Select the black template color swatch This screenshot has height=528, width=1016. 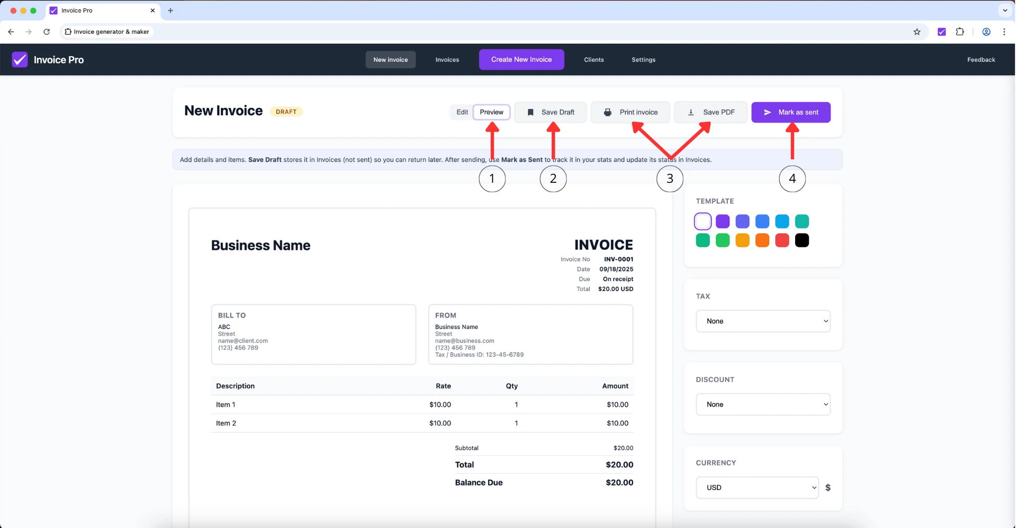tap(802, 240)
